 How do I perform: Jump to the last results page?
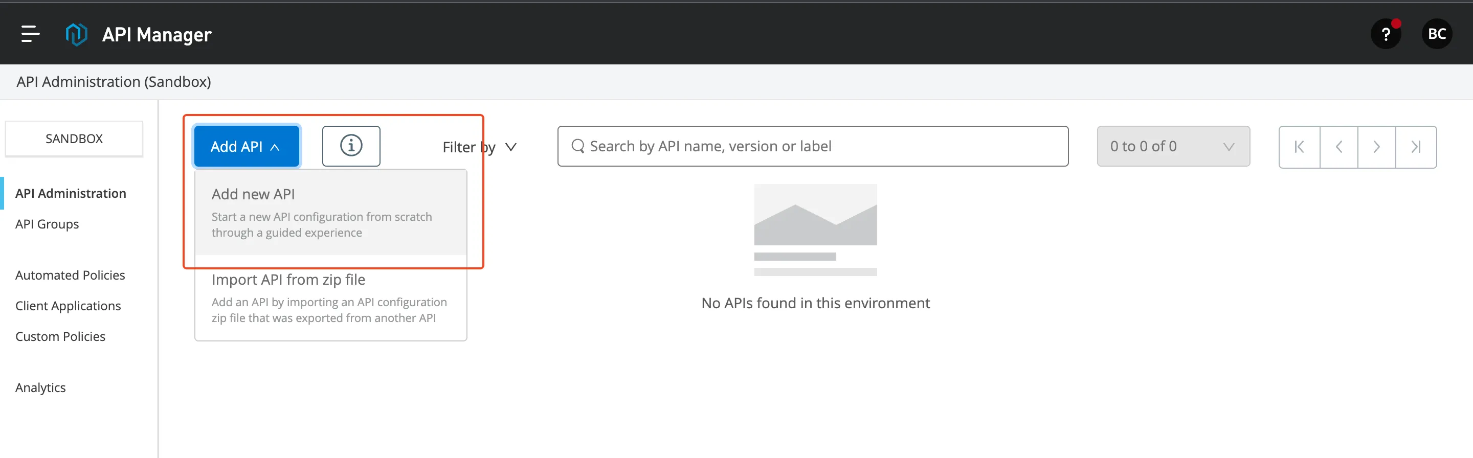(x=1416, y=147)
